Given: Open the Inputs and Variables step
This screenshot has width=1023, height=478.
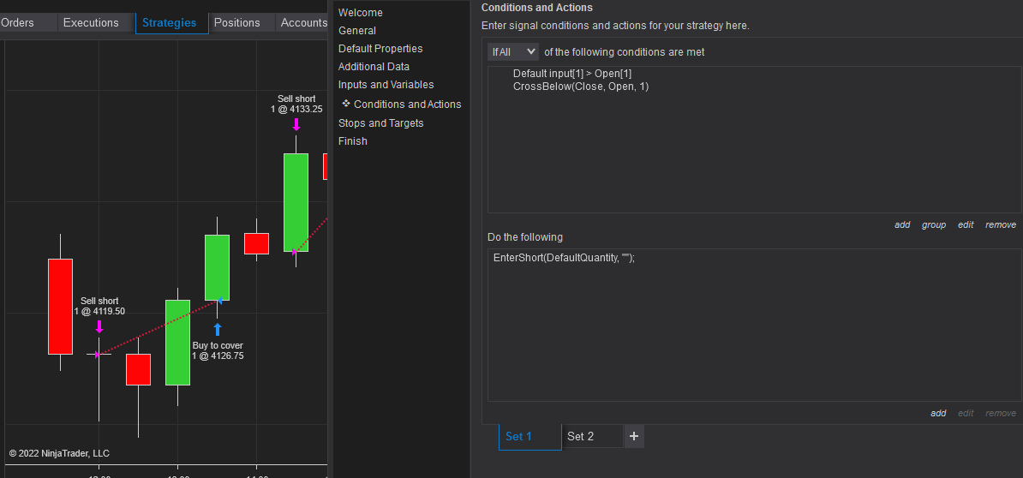Looking at the screenshot, I should (386, 85).
